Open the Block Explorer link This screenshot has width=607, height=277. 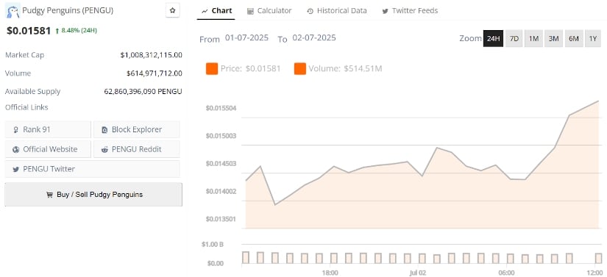pyautogui.click(x=137, y=129)
